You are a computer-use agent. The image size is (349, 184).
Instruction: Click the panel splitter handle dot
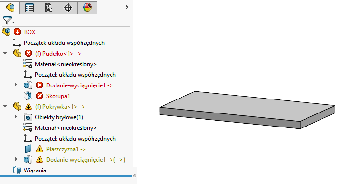pyautogui.click(x=135, y=176)
